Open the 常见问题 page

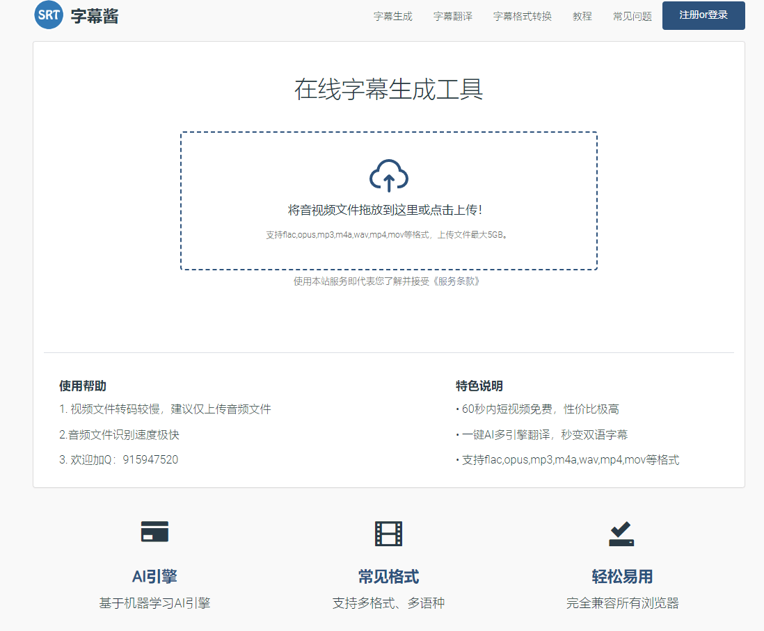[632, 16]
